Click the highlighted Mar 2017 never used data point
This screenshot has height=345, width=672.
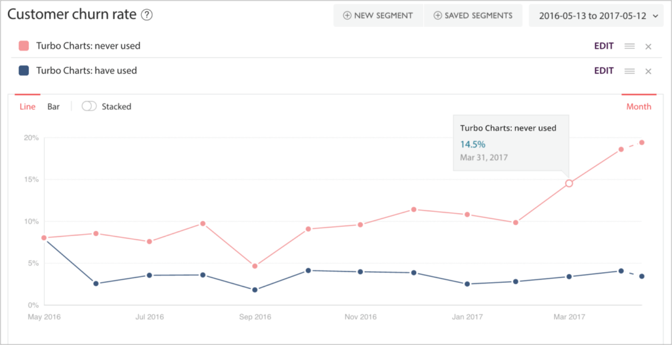(x=569, y=184)
